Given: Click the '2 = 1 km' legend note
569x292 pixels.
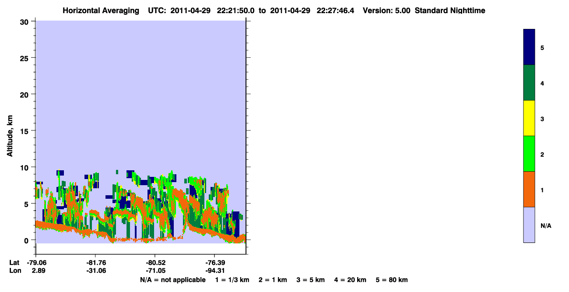Looking at the screenshot, I should click(273, 280).
